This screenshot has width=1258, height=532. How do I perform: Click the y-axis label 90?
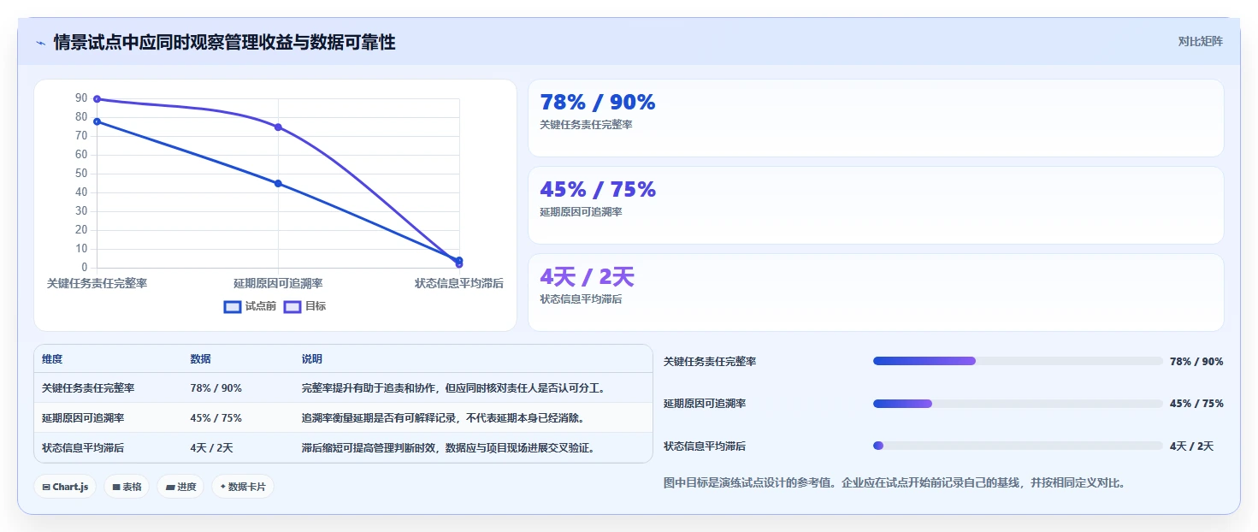coord(81,98)
